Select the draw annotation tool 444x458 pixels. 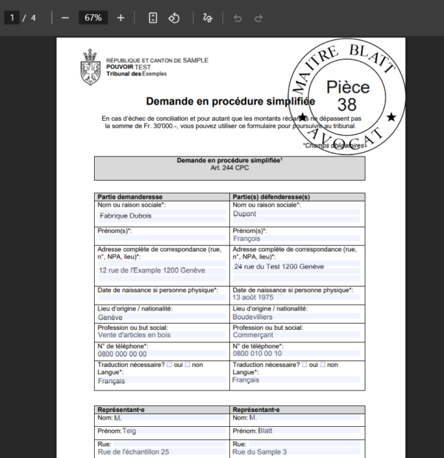(x=207, y=18)
